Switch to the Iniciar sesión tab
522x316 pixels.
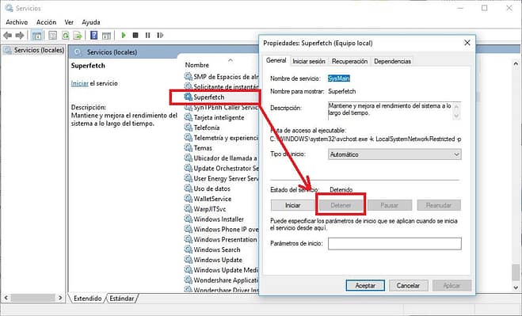click(x=309, y=61)
